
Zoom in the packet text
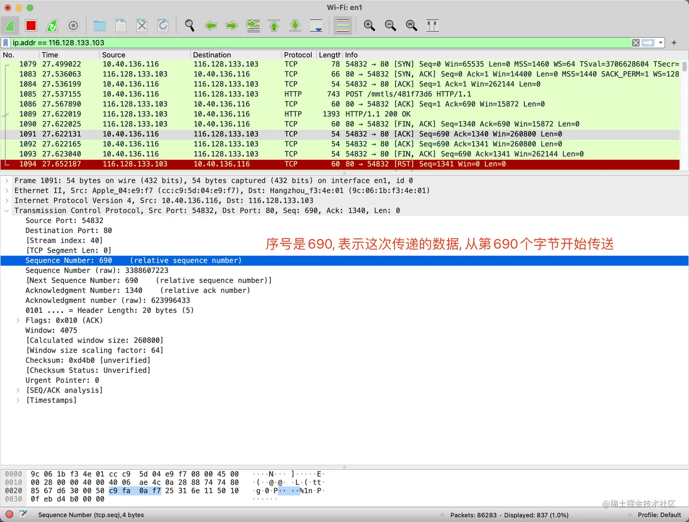coord(369,26)
